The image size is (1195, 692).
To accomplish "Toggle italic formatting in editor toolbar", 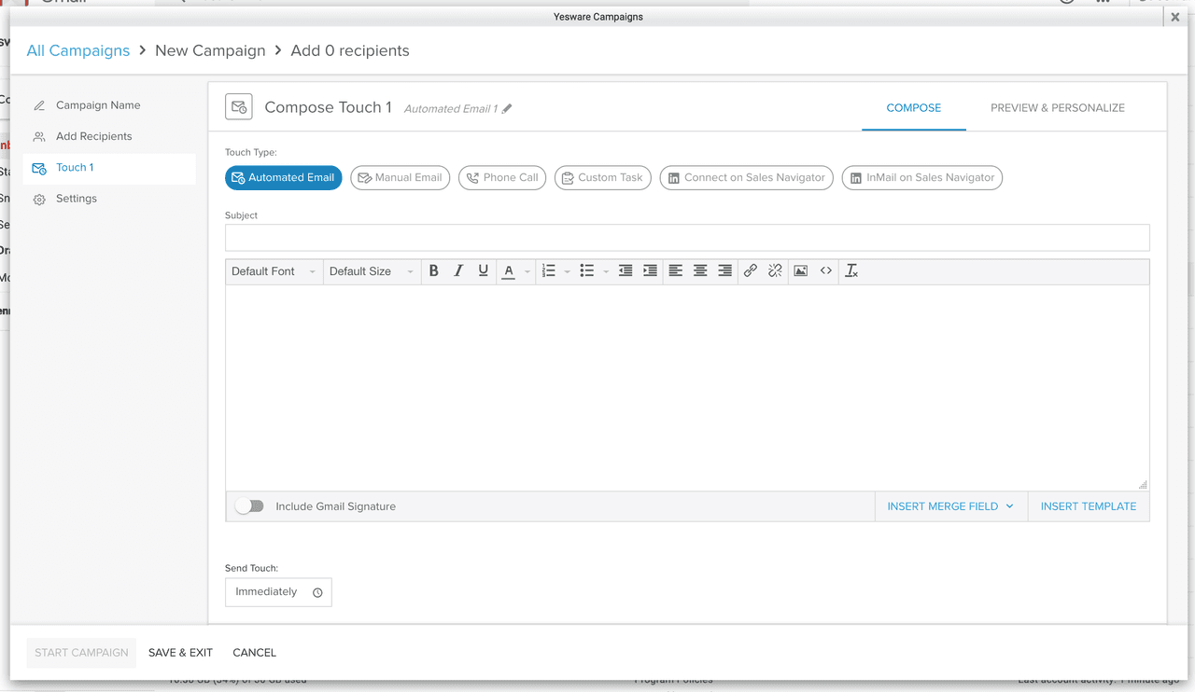I will point(458,271).
